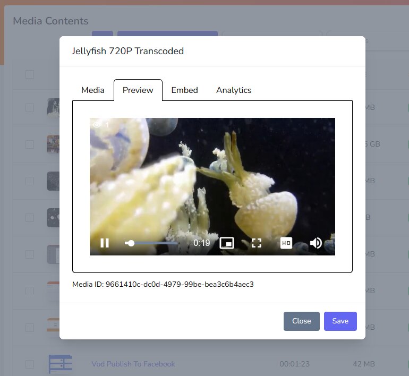Pause the jellyfish video playback
Image resolution: width=409 pixels, height=376 pixels.
pyautogui.click(x=105, y=243)
